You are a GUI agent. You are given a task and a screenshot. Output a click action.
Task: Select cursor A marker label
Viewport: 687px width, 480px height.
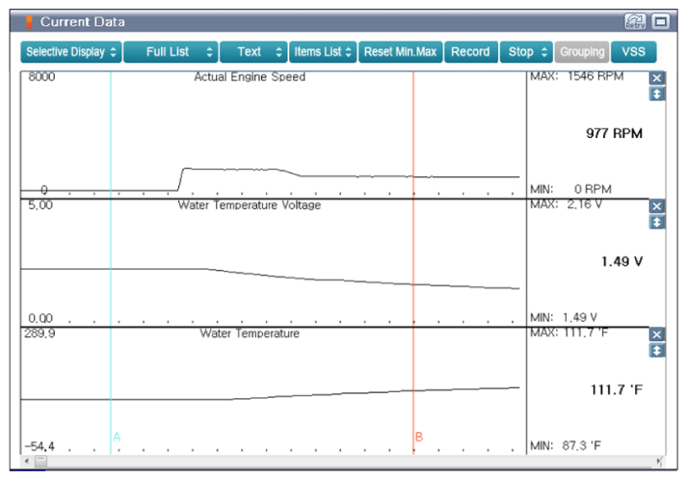coord(117,437)
